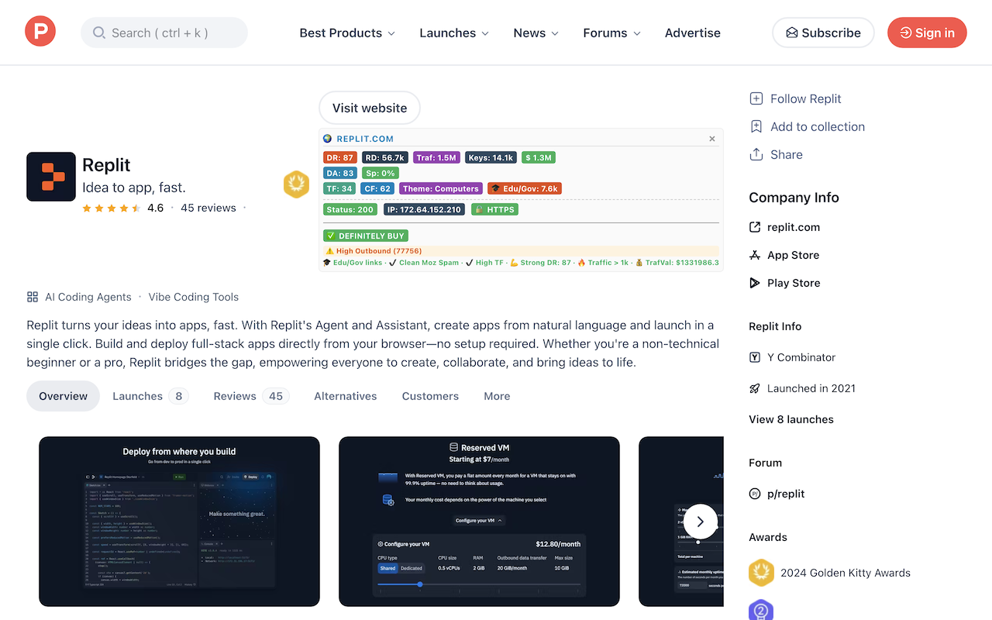
Task: Click the golden kitty badge beside reviews
Action: click(296, 184)
